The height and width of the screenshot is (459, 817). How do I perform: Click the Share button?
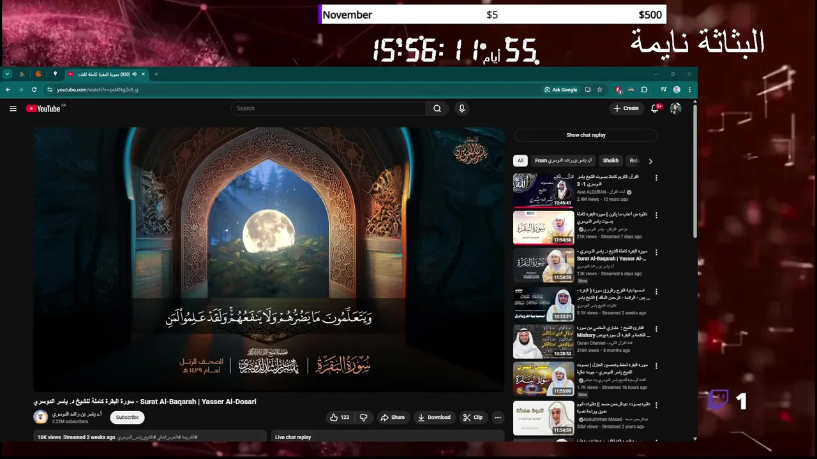click(393, 418)
